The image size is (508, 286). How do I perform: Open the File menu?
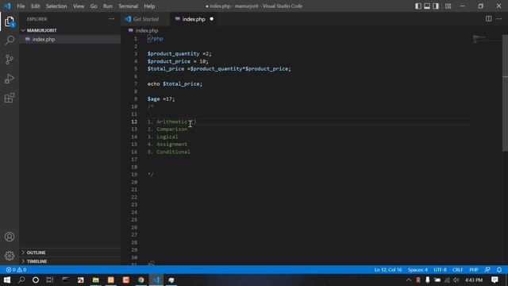[x=21, y=6]
